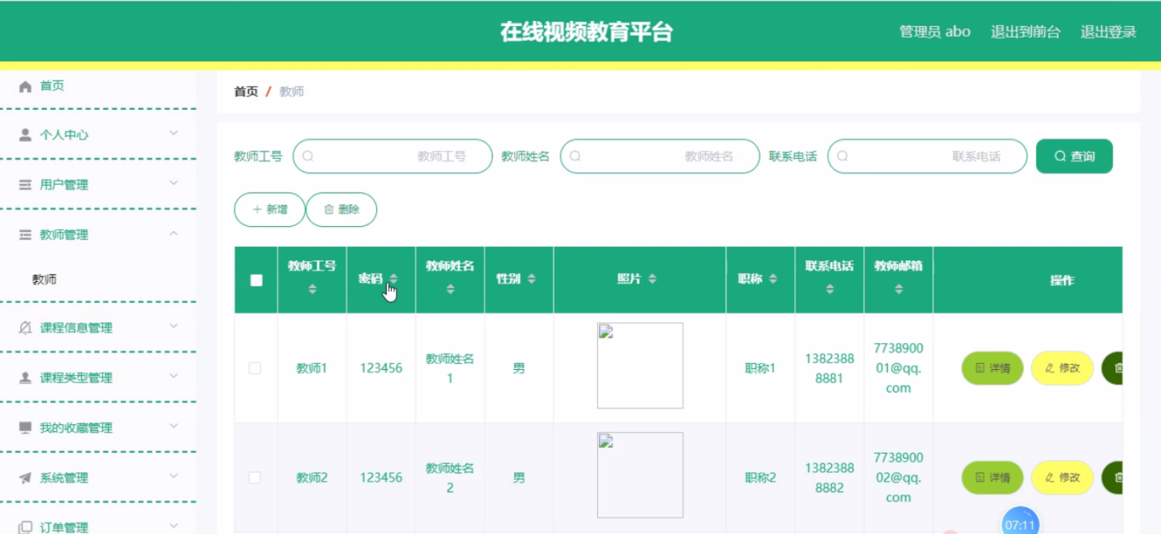Click the 新增 add button
The width and height of the screenshot is (1161, 534).
[270, 209]
